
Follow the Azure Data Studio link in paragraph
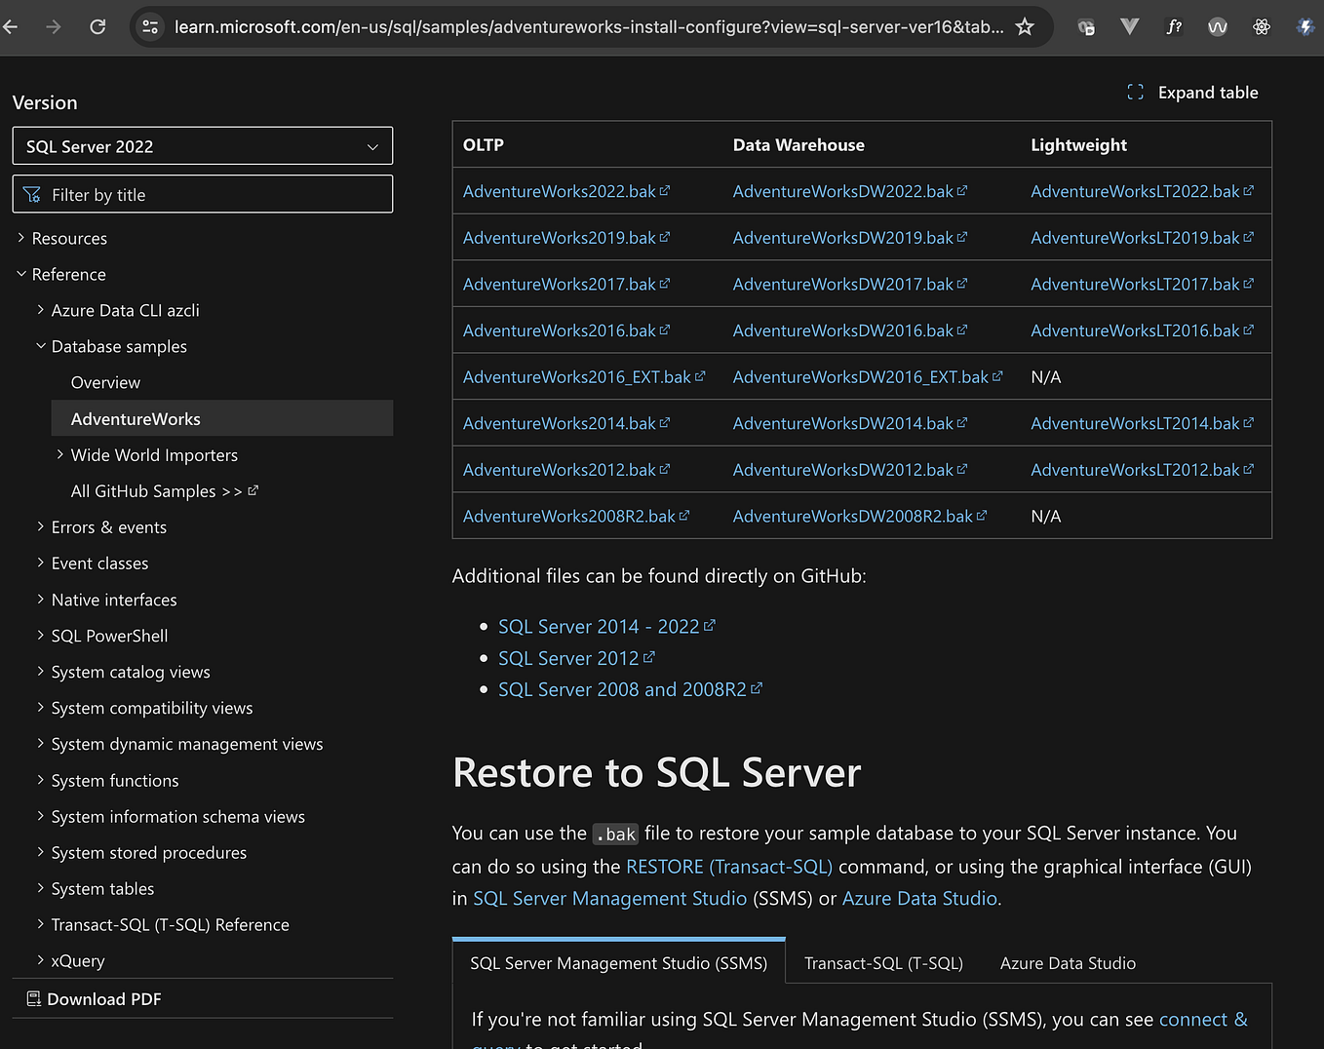(919, 898)
